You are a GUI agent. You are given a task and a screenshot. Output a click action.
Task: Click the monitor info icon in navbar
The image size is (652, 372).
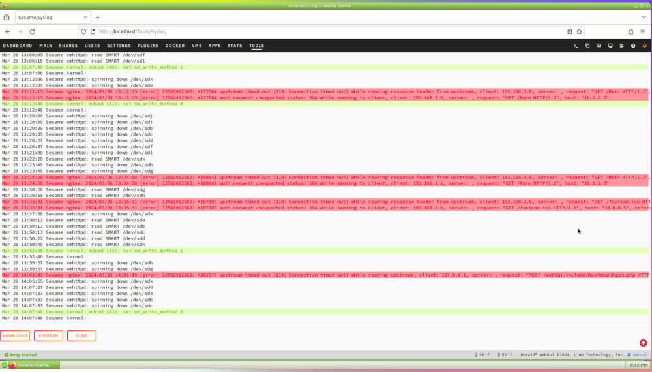[x=610, y=46]
